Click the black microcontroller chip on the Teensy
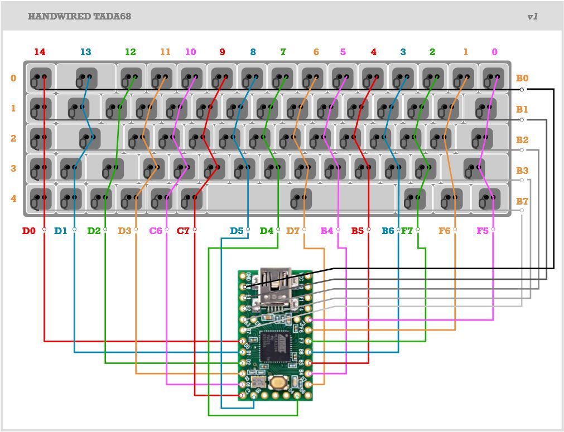 (276, 345)
